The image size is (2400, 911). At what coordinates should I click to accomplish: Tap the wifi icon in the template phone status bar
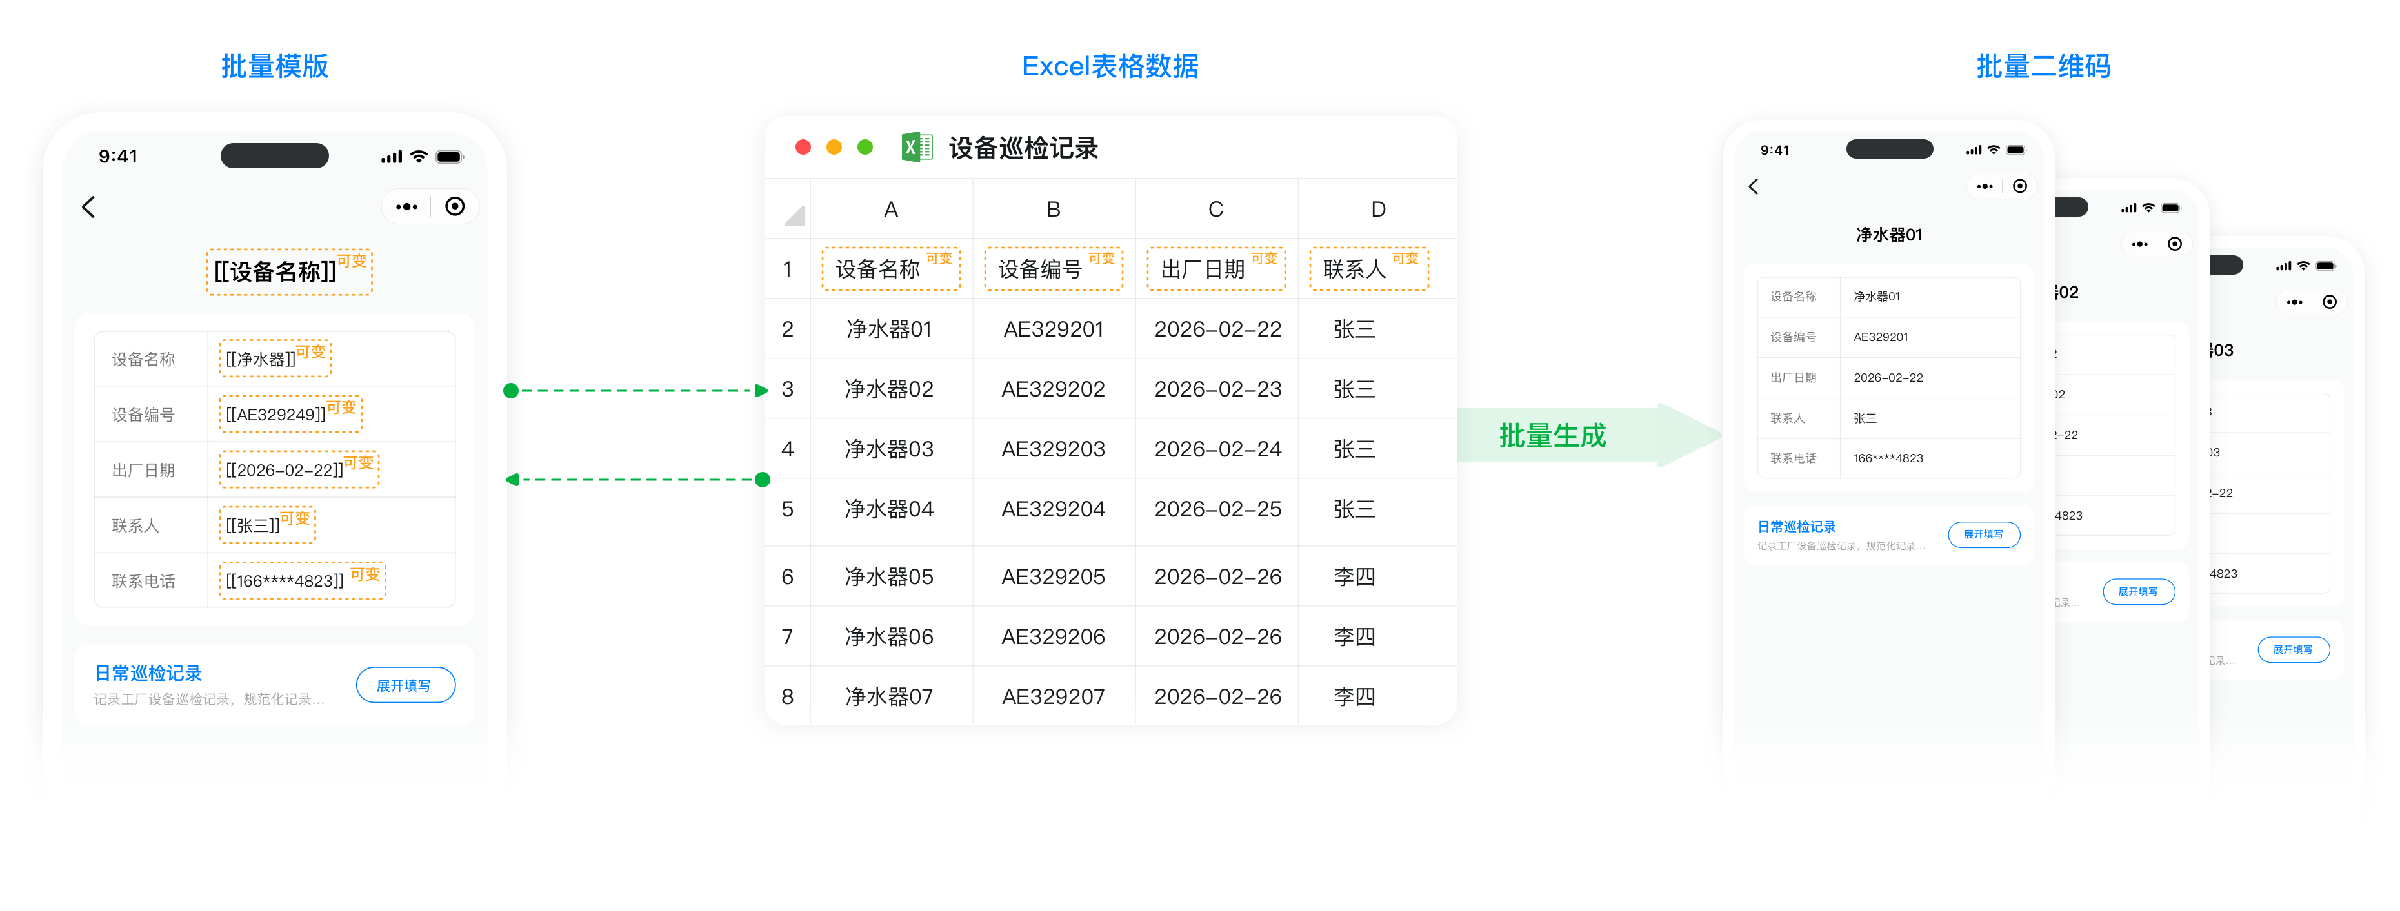pos(419,157)
